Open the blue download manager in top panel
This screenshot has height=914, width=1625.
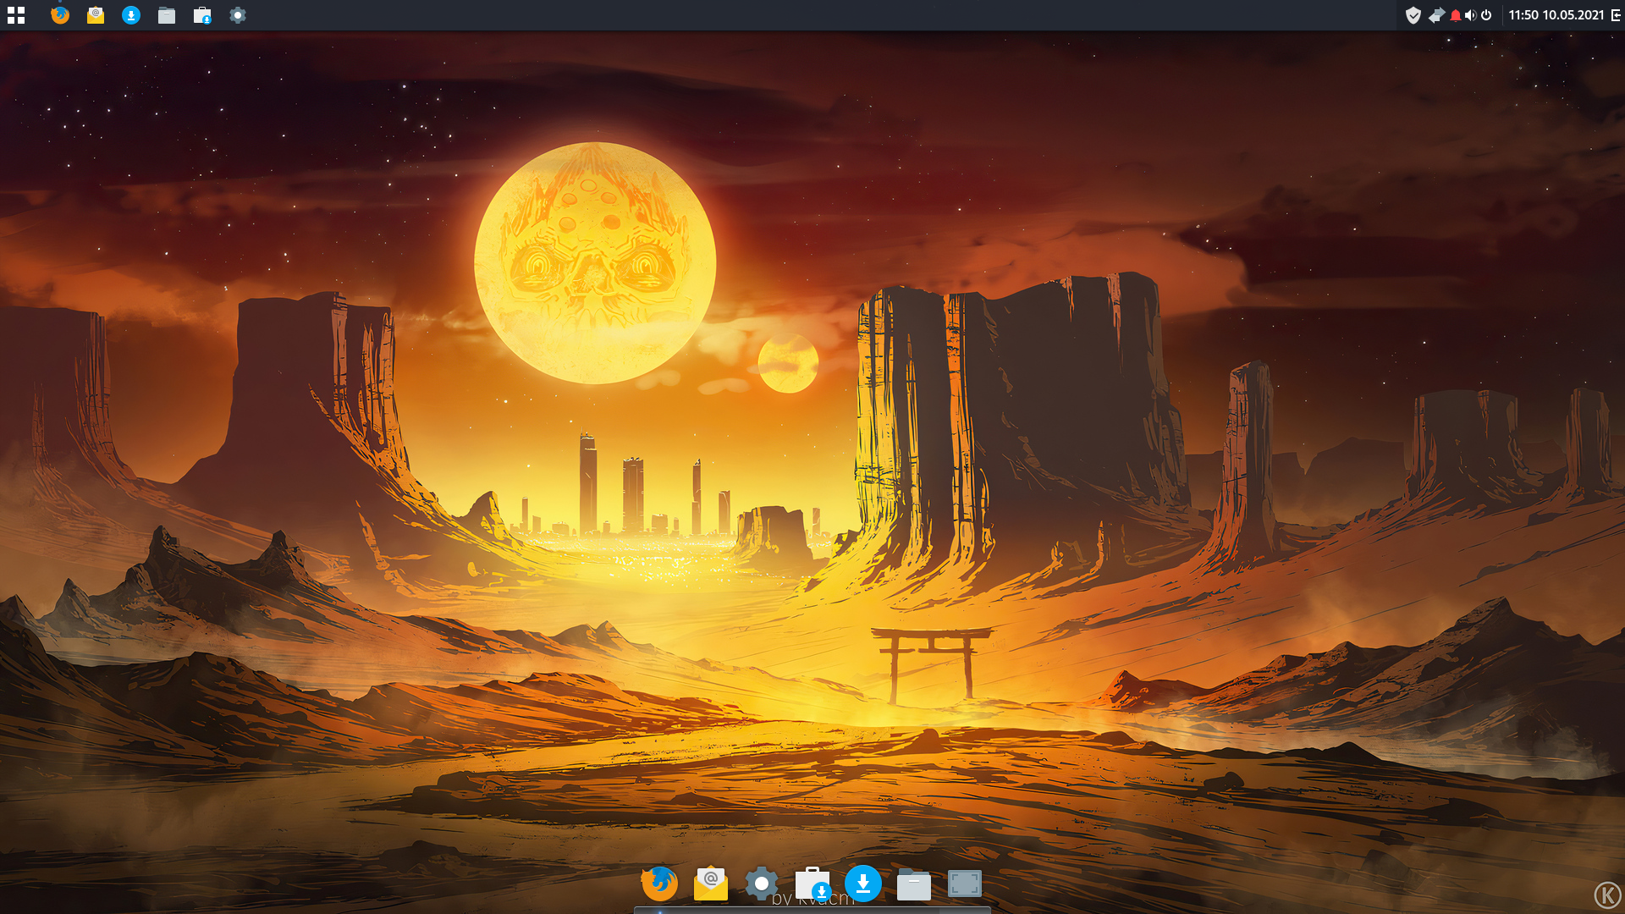tap(131, 15)
